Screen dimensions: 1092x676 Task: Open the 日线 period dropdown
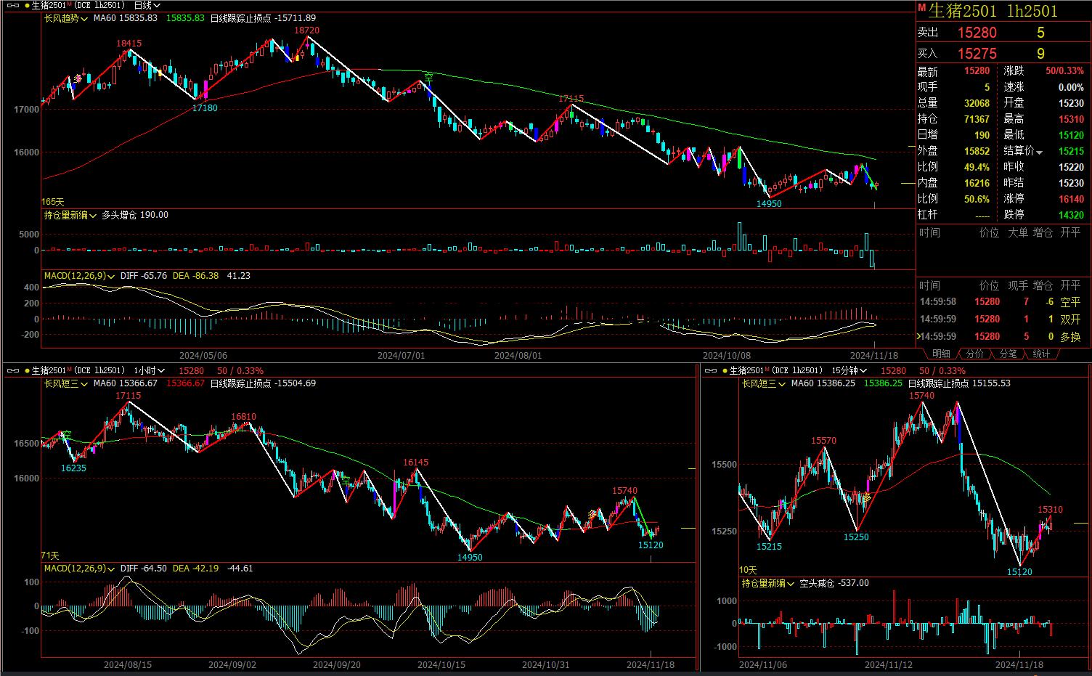[147, 5]
